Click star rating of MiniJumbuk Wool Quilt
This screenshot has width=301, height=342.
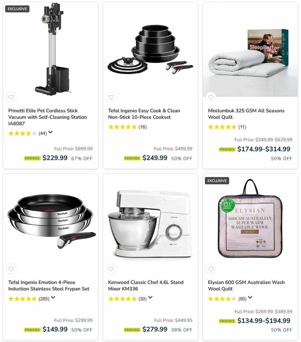pos(222,127)
